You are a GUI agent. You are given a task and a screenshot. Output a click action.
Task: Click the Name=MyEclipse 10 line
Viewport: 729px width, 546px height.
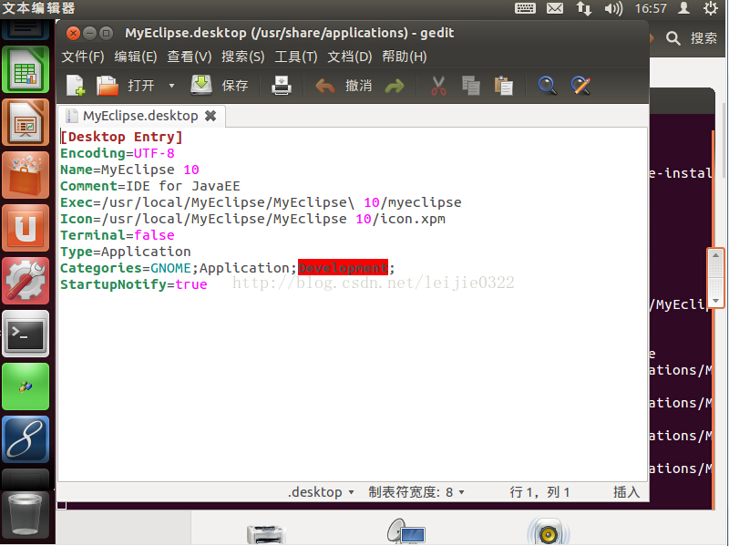(x=129, y=170)
